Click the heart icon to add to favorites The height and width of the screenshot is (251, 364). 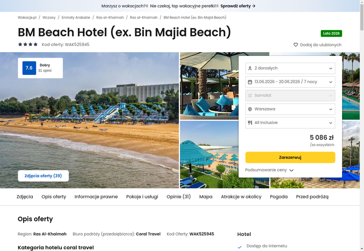pyautogui.click(x=295, y=44)
